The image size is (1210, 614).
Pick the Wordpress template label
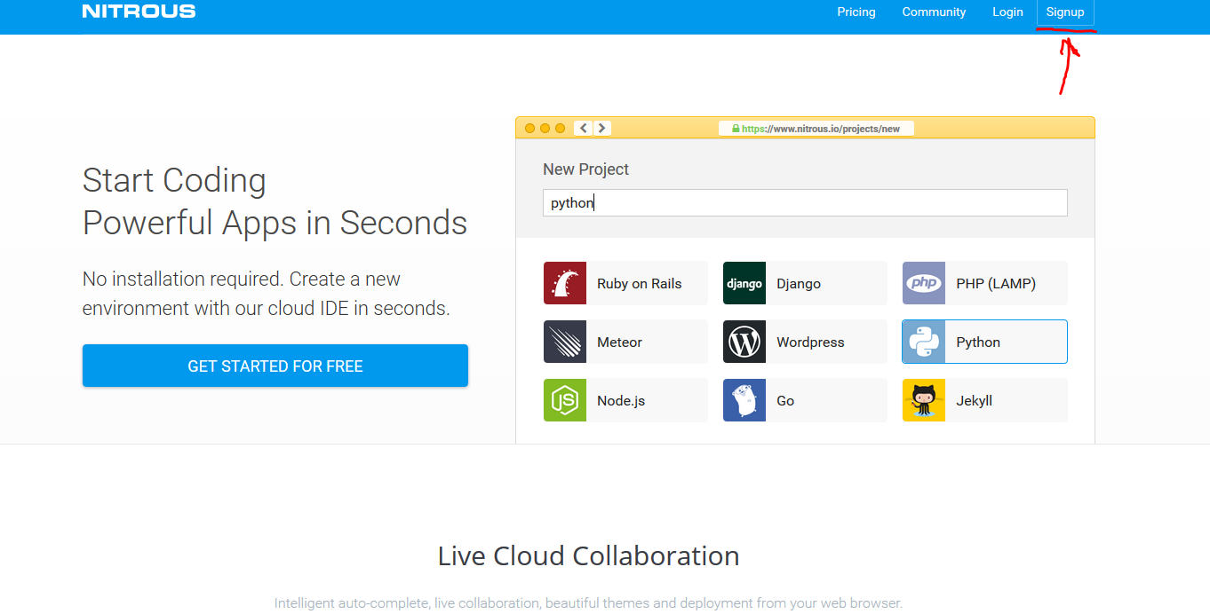pos(810,342)
